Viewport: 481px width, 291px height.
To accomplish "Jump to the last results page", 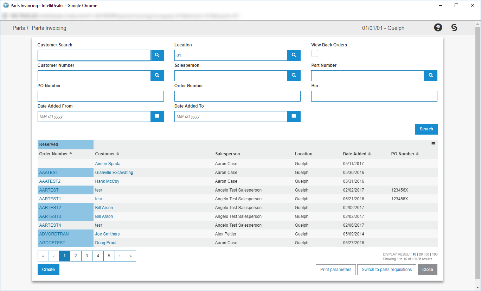I will 130,256.
